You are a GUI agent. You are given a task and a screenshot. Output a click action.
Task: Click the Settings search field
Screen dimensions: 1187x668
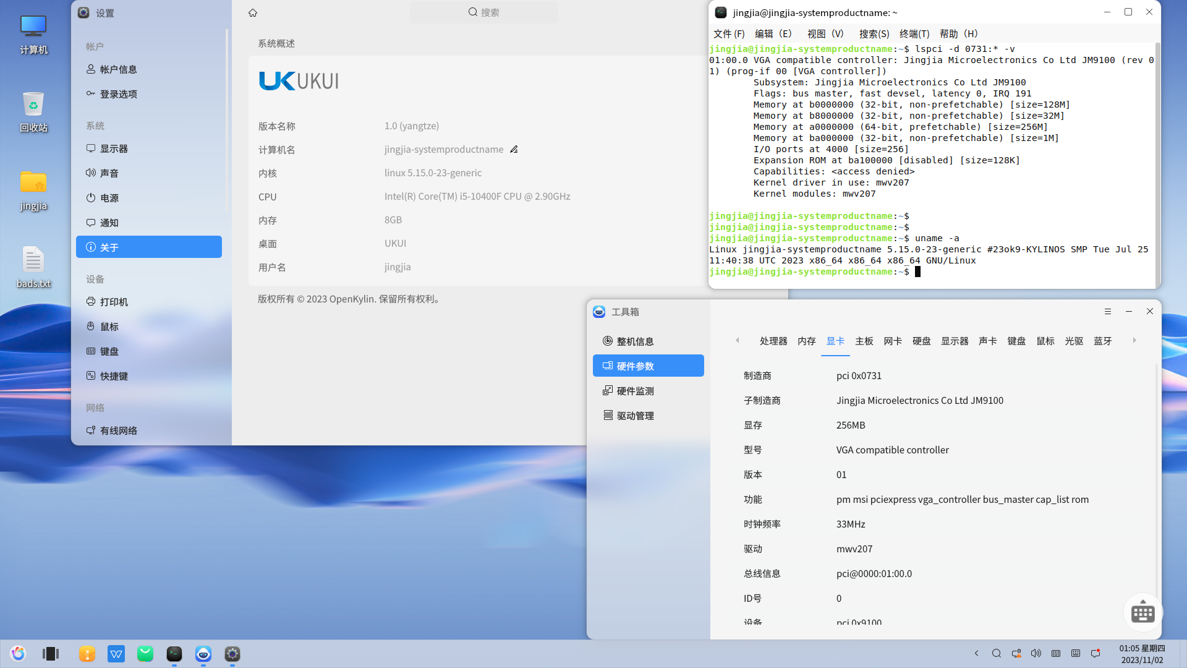pyautogui.click(x=484, y=12)
